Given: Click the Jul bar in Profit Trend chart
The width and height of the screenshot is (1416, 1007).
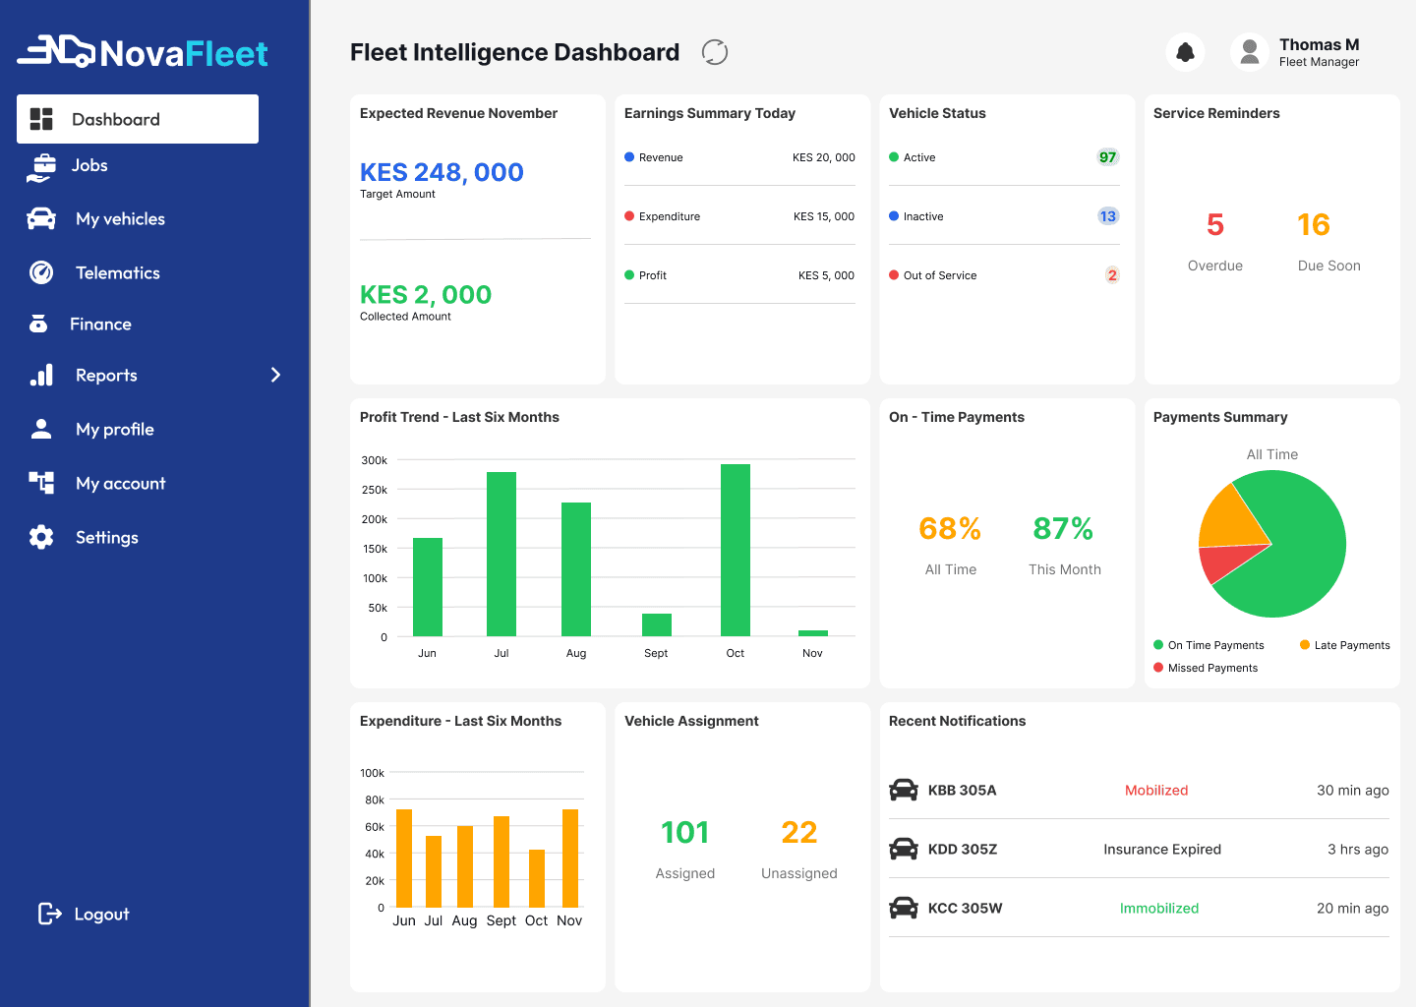Looking at the screenshot, I should 501,554.
